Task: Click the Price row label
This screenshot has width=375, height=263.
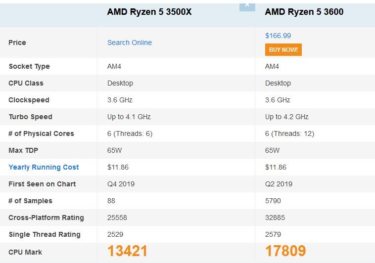Action: (x=17, y=43)
